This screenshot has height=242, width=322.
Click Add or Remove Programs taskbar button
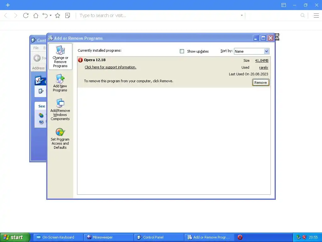tap(209, 237)
